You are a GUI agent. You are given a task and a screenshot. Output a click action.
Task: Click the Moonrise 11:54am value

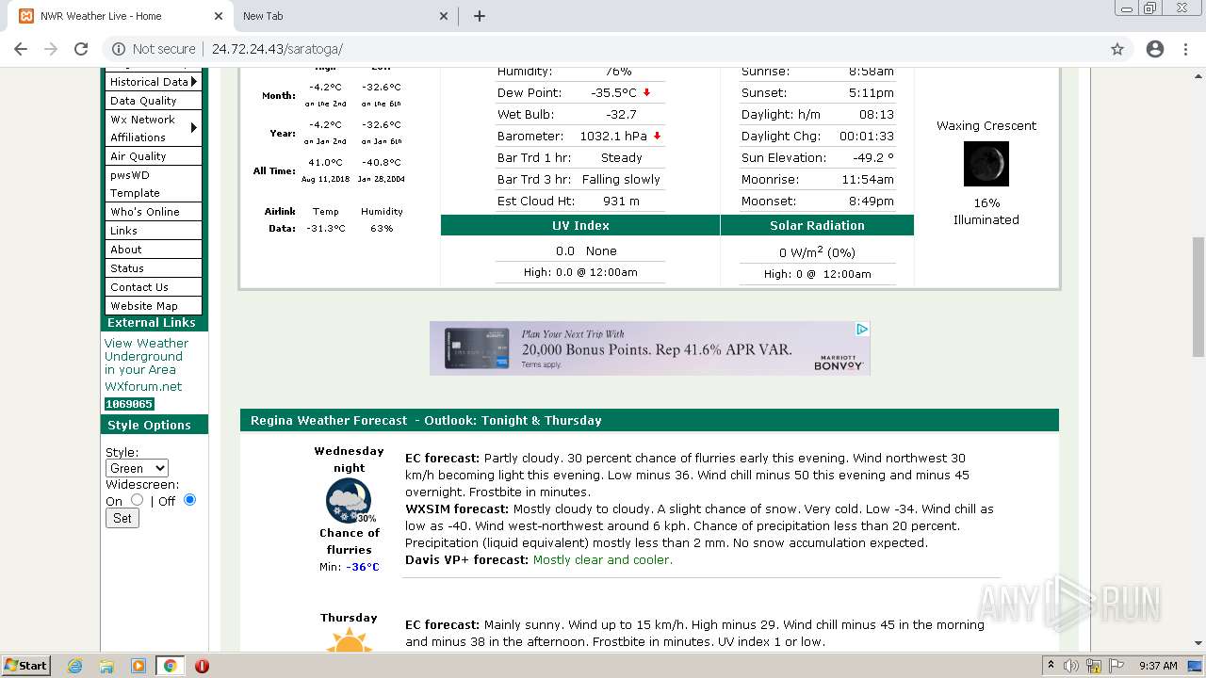(x=868, y=180)
